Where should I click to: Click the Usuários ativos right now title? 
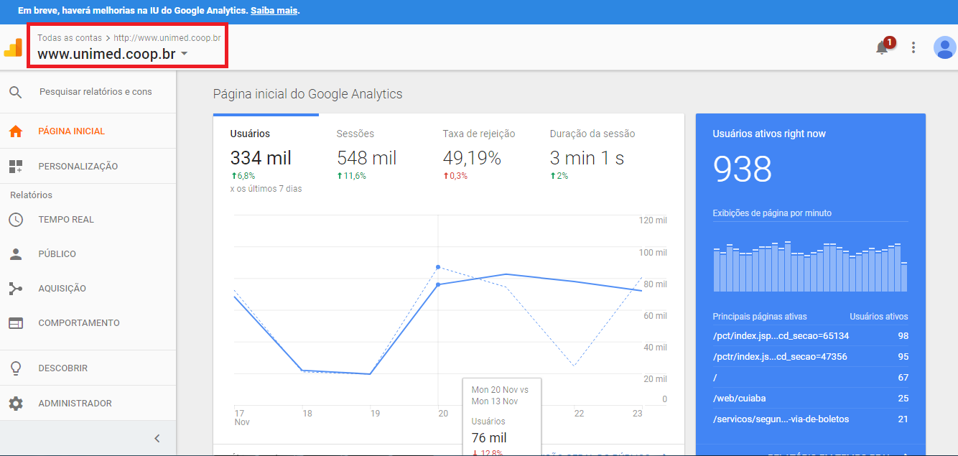tap(769, 134)
